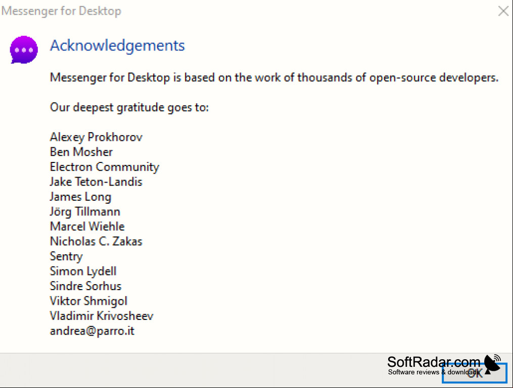This screenshot has height=388, width=513.
Task: Select the Acknowledgements heading
Action: pyautogui.click(x=117, y=46)
